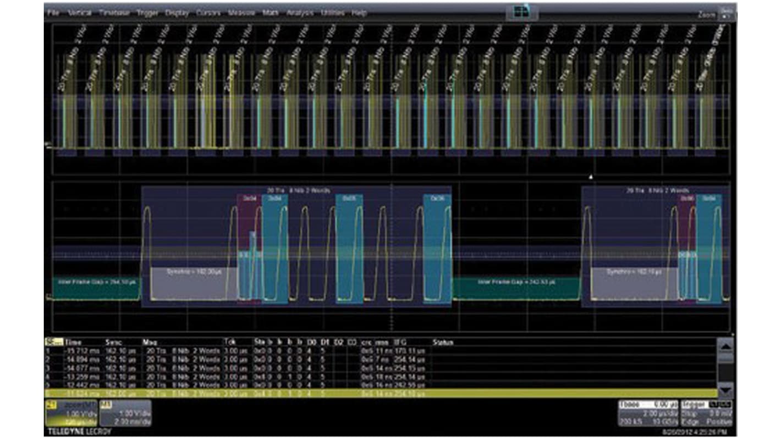Screen dimensions: 781x439
Task: Click the Status column header
Action: click(443, 342)
